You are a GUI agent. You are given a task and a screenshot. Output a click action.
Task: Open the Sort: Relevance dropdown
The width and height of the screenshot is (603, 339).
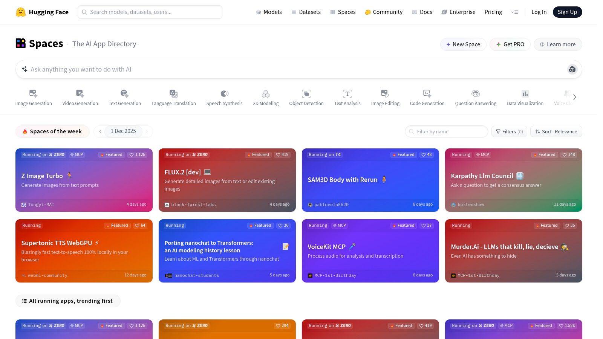556,131
